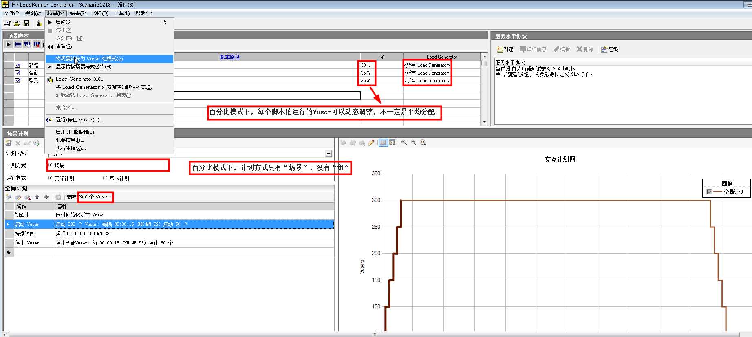Uncheck the 登录 script checkbox
The height and width of the screenshot is (337, 752).
[18, 81]
